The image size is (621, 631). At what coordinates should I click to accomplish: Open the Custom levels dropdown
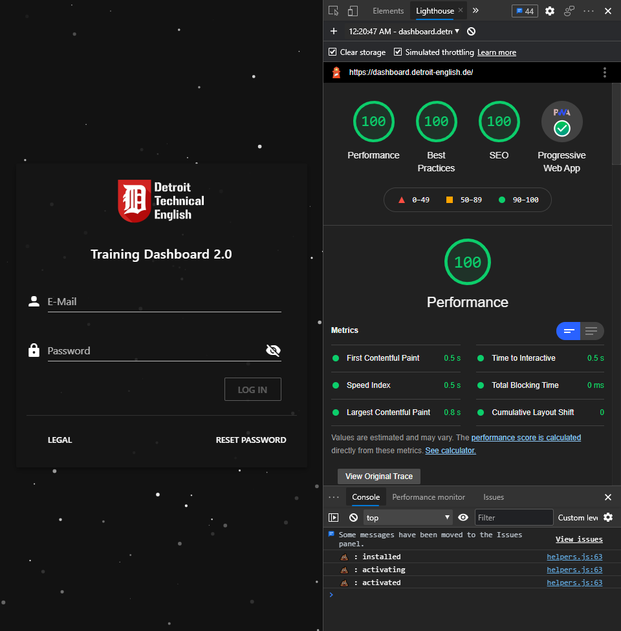(x=578, y=517)
